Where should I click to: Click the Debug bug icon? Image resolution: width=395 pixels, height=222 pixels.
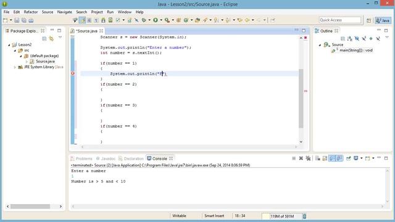point(144,20)
